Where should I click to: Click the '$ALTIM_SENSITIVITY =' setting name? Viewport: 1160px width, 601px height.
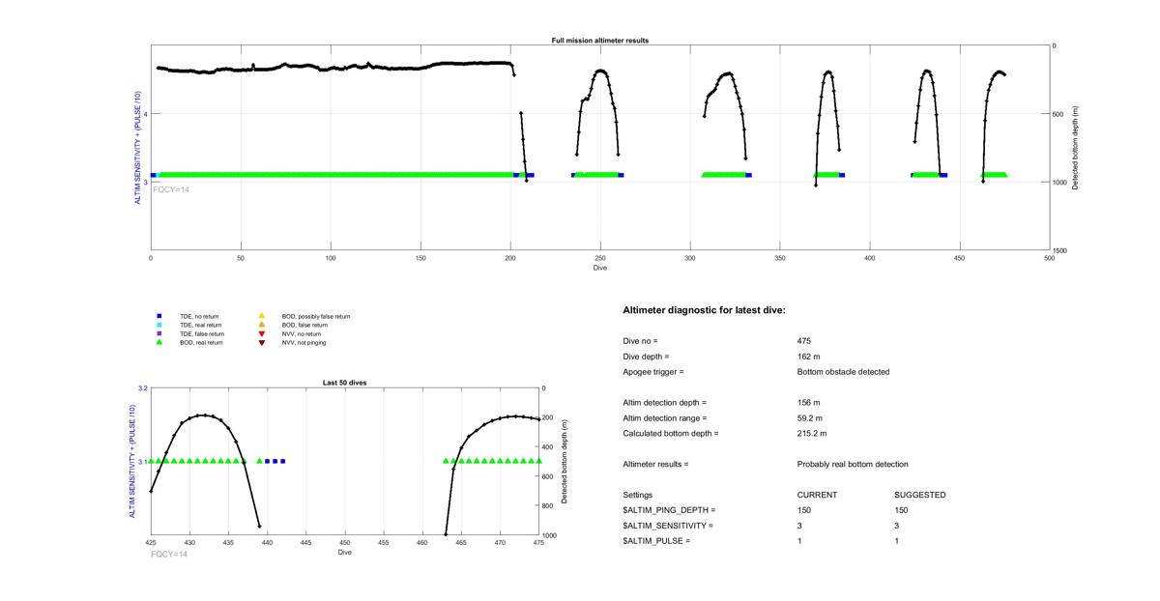click(x=668, y=526)
